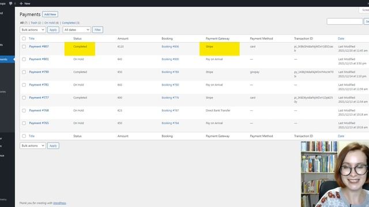The image size is (369, 207).
Task: Tick the select-all checkbox in table header
Action: [x=24, y=39]
